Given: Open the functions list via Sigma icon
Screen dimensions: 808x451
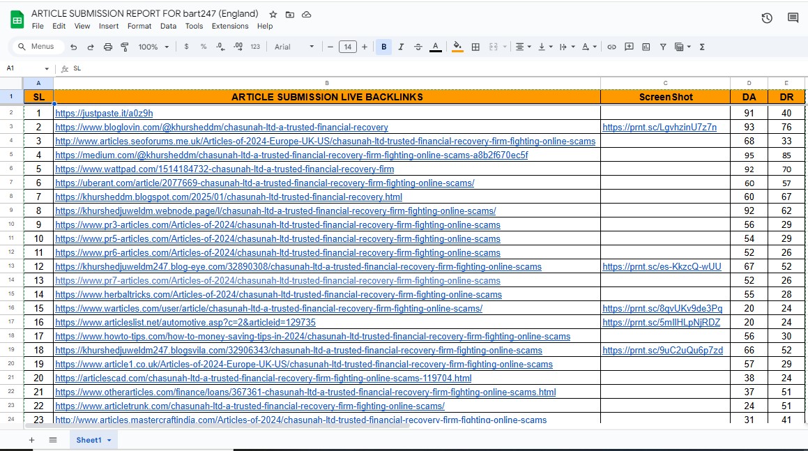Looking at the screenshot, I should [701, 47].
